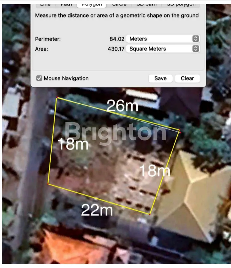Screen dimensions: 231x268
Task: Click the top-left red polygon vertex
Action: [57, 98]
